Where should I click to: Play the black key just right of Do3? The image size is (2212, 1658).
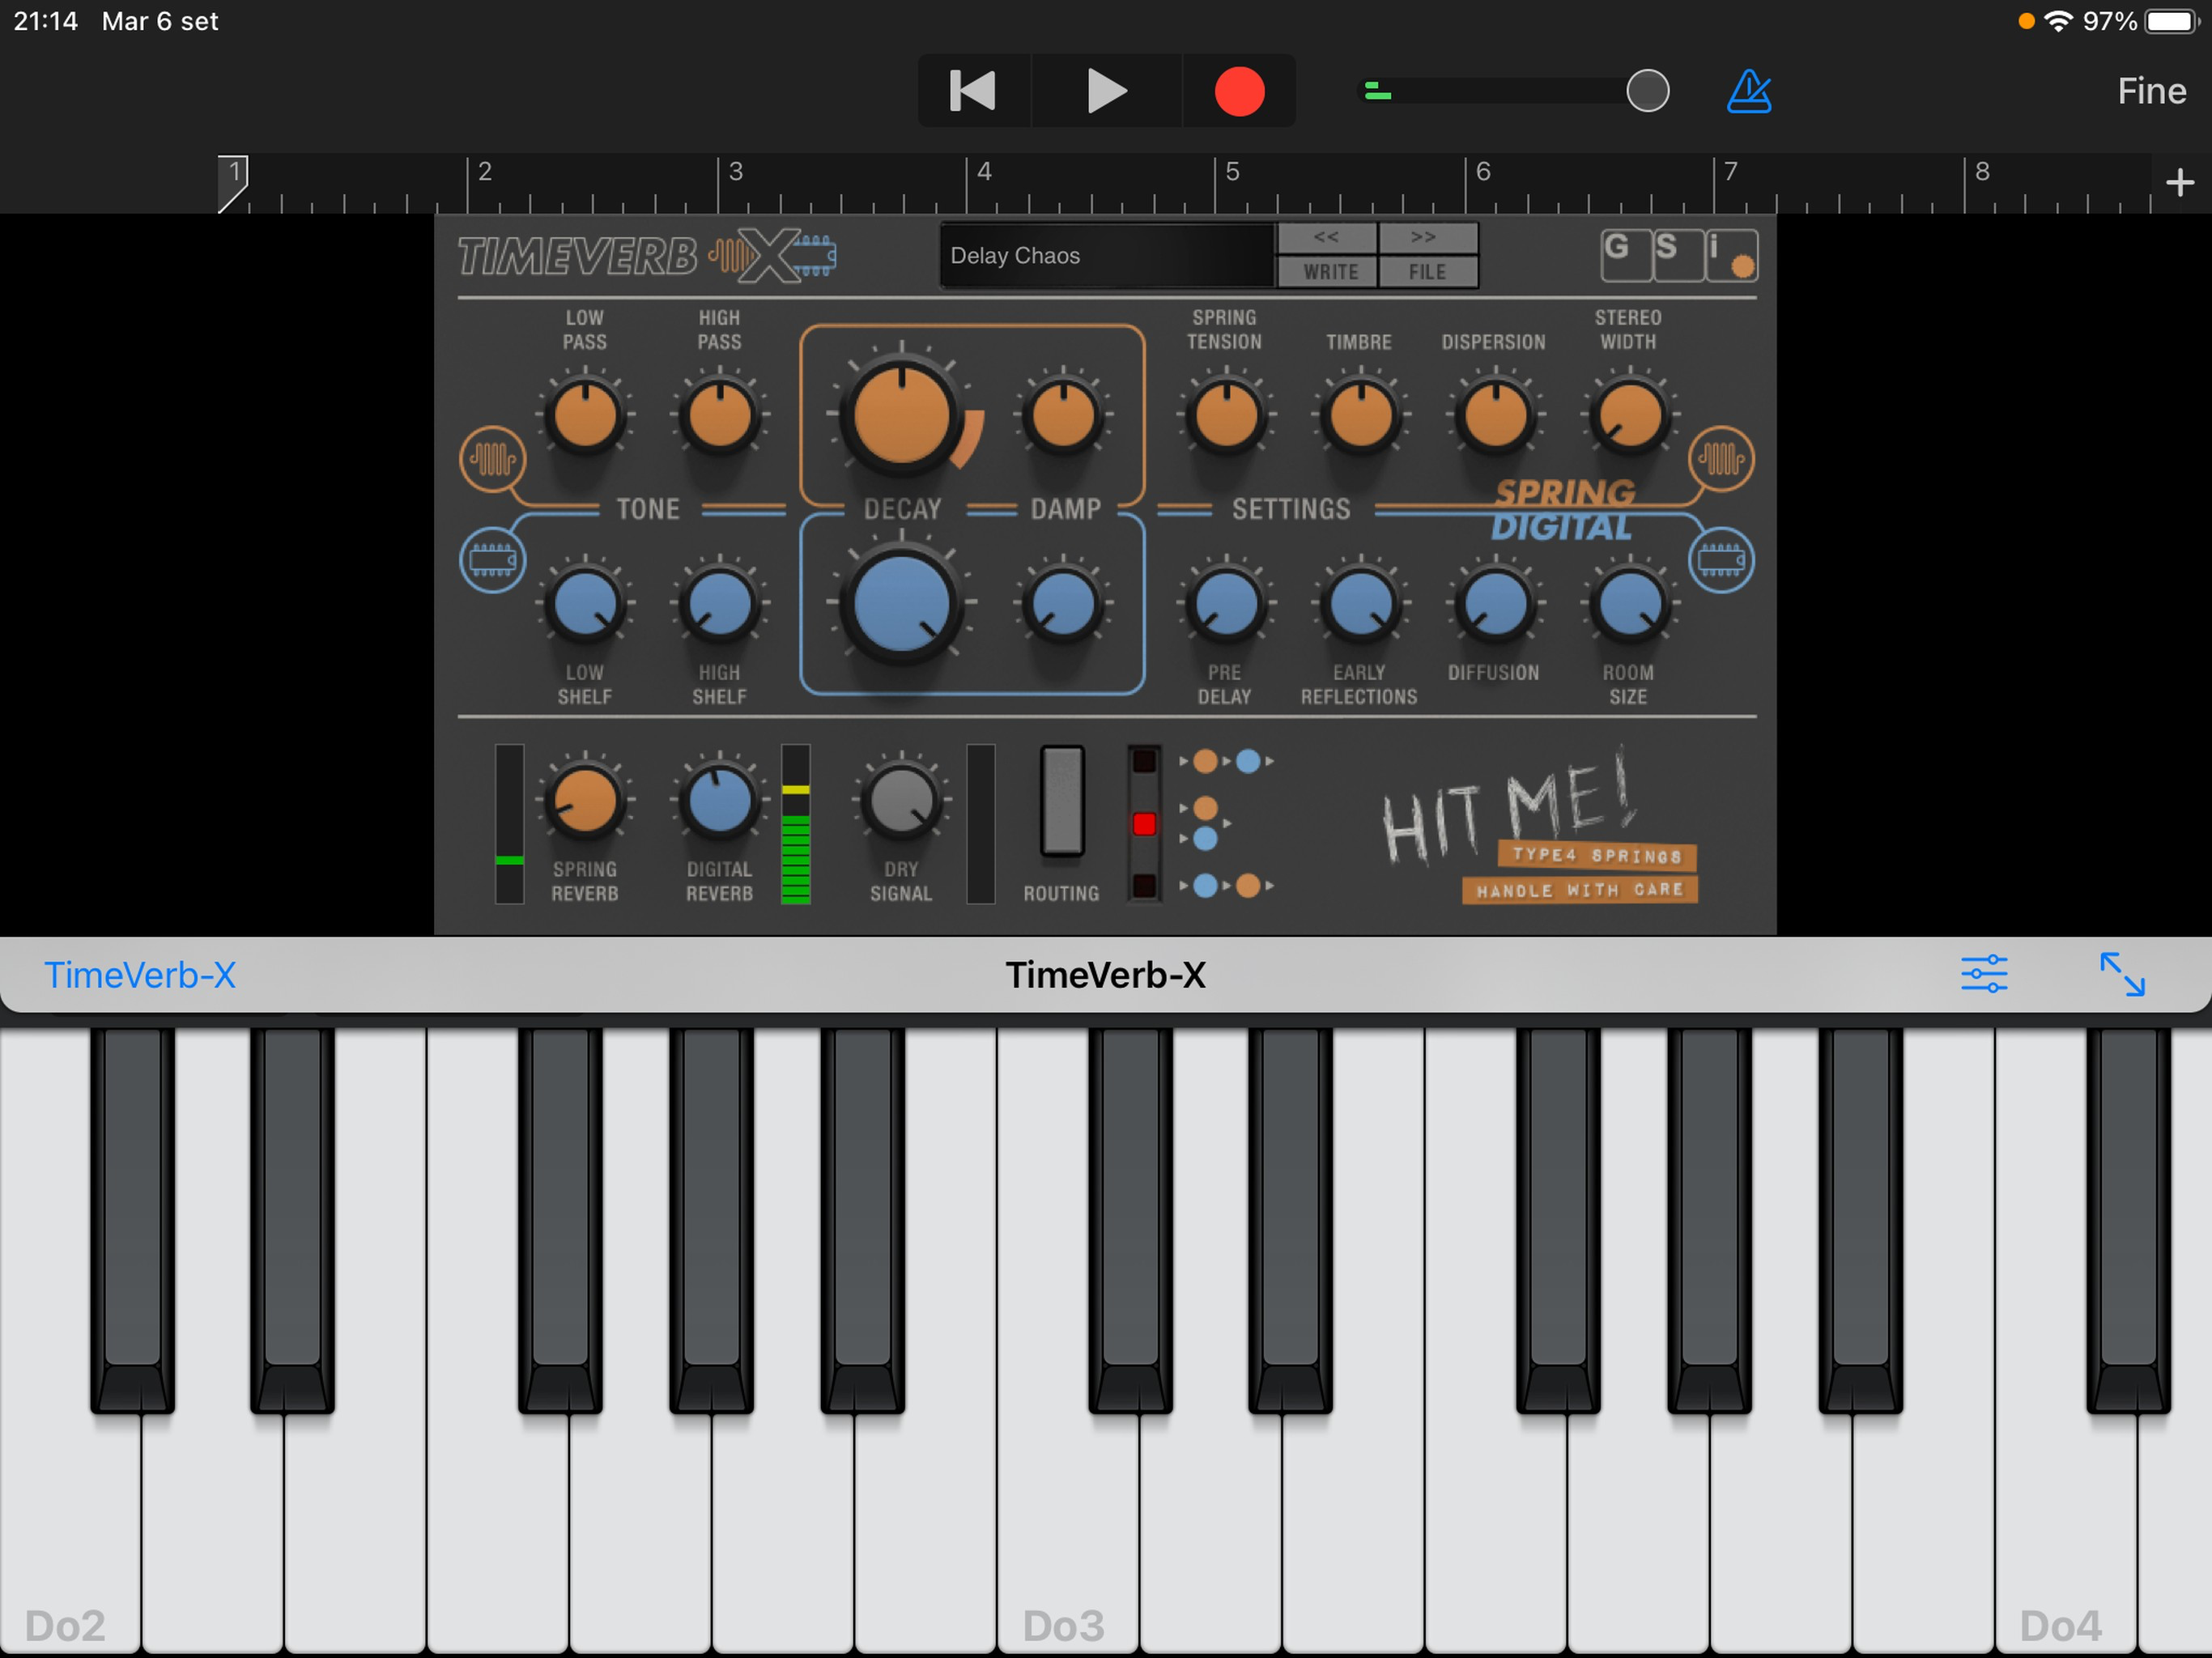[1130, 1220]
